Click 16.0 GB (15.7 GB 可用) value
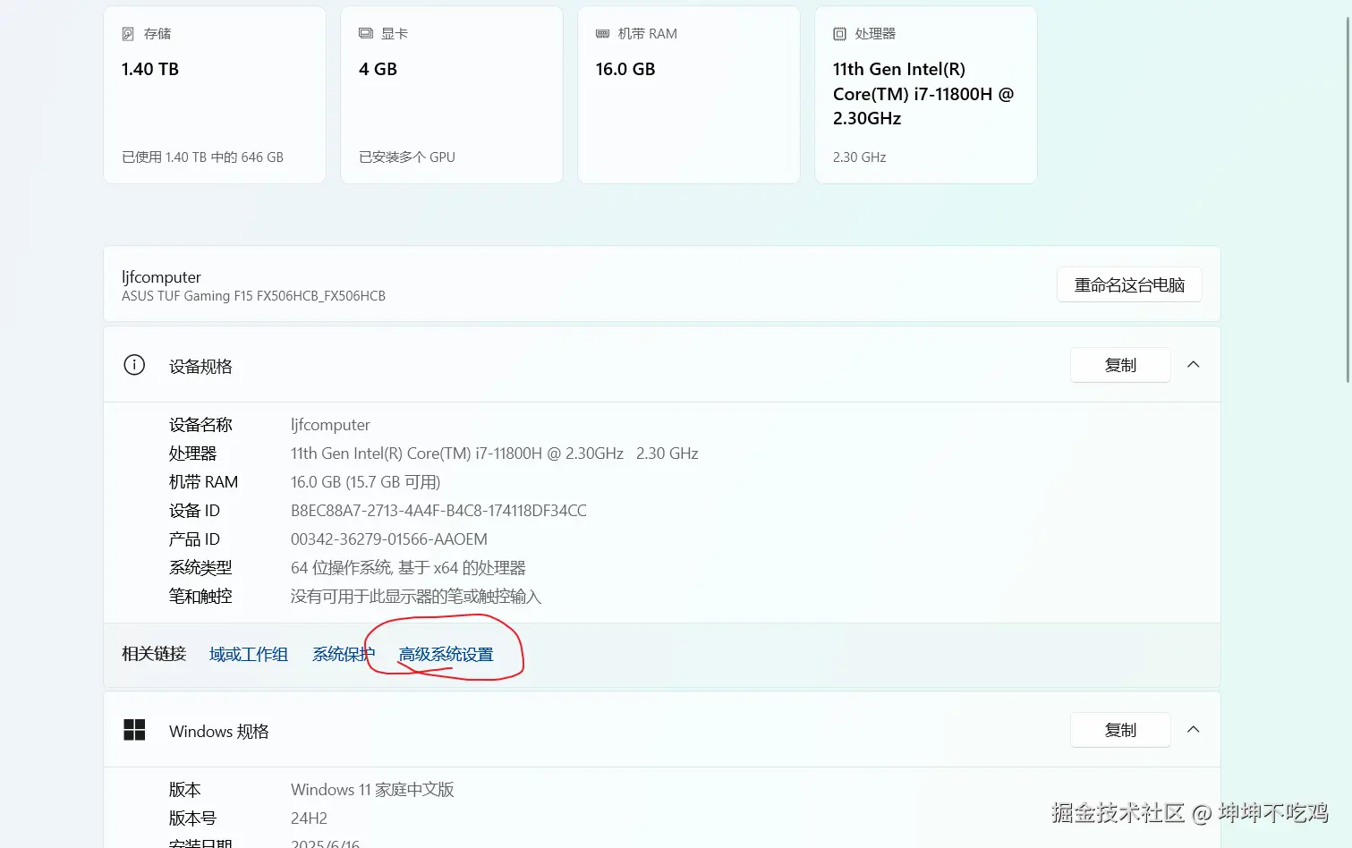Screen dimensions: 1352x848 pos(365,482)
